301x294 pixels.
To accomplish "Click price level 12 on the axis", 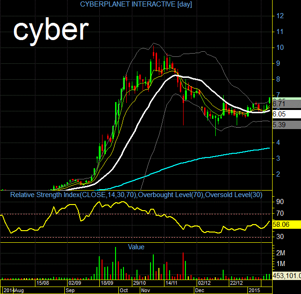I will pos(280,16).
